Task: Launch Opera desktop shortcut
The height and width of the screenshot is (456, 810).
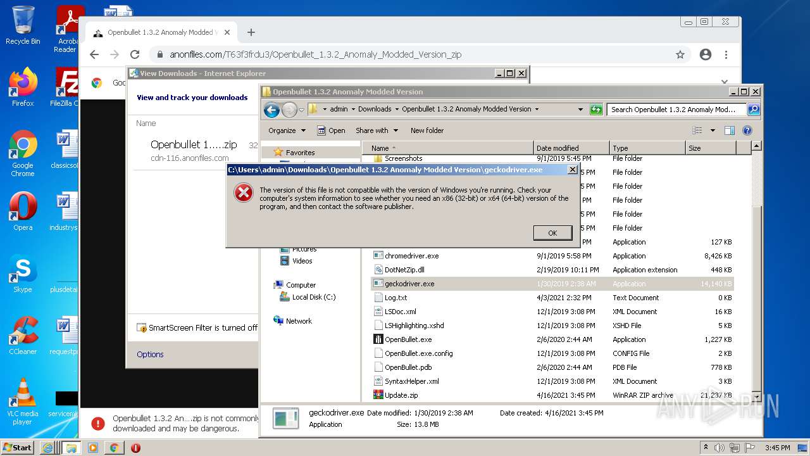Action: (23, 212)
